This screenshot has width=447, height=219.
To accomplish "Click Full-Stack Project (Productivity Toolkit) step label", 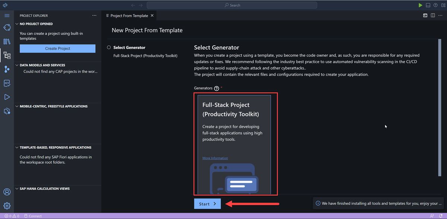I will tap(145, 56).
